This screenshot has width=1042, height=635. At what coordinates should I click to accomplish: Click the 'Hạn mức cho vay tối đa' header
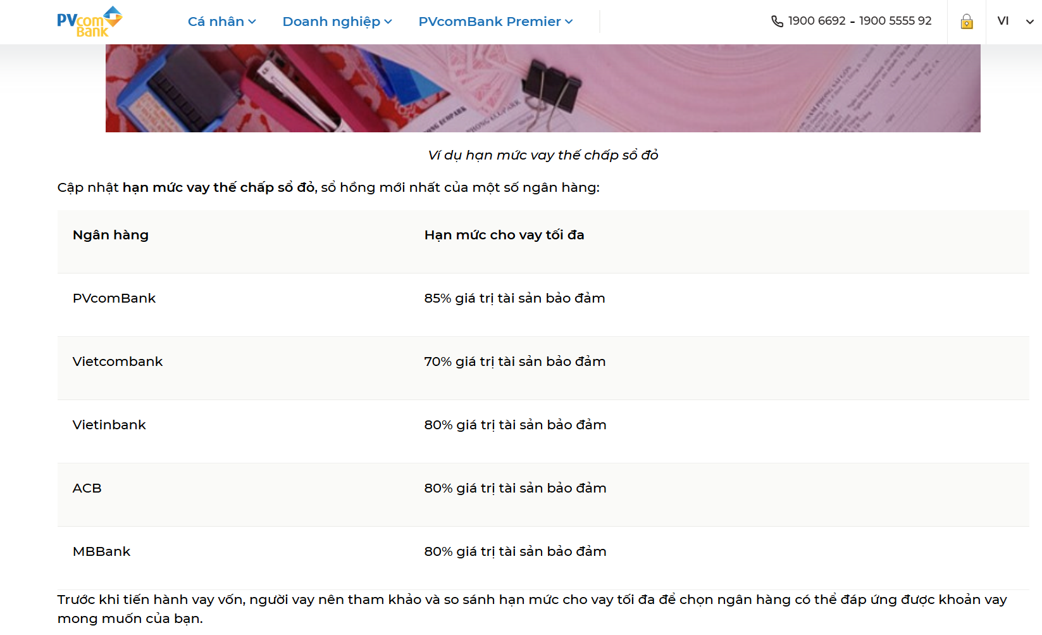(504, 235)
